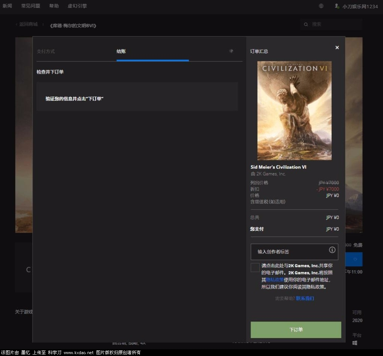Screen dimensions: 383x356
Task: Close the checkout dialog with X
Action: coord(337,48)
